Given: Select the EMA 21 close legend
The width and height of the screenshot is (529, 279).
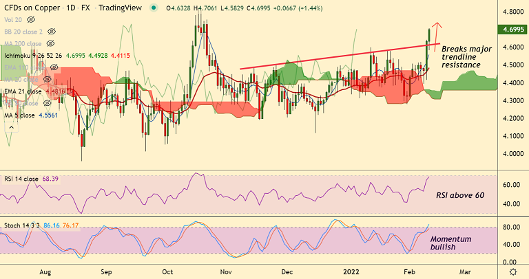Looking at the screenshot, I should [23, 91].
